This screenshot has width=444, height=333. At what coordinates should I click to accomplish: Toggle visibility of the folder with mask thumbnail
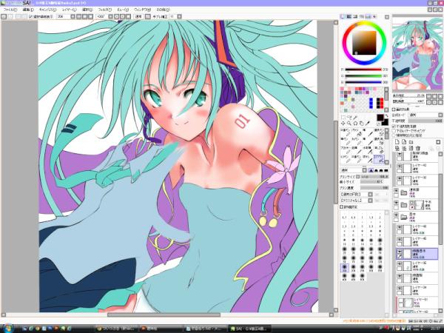pyautogui.click(x=396, y=203)
